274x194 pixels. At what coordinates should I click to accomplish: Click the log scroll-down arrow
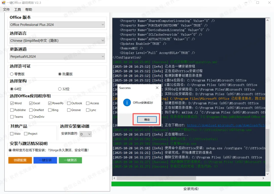[268, 174]
